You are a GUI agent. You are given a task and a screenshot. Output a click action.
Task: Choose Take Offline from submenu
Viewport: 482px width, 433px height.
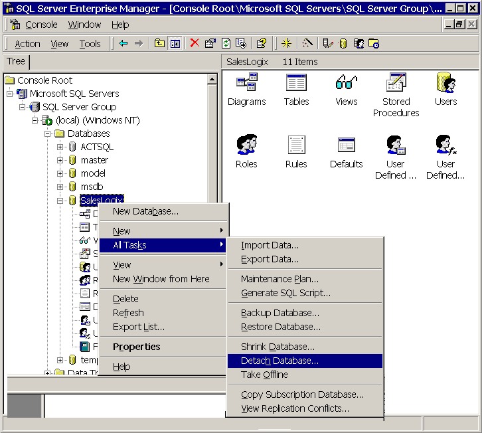[305, 375]
